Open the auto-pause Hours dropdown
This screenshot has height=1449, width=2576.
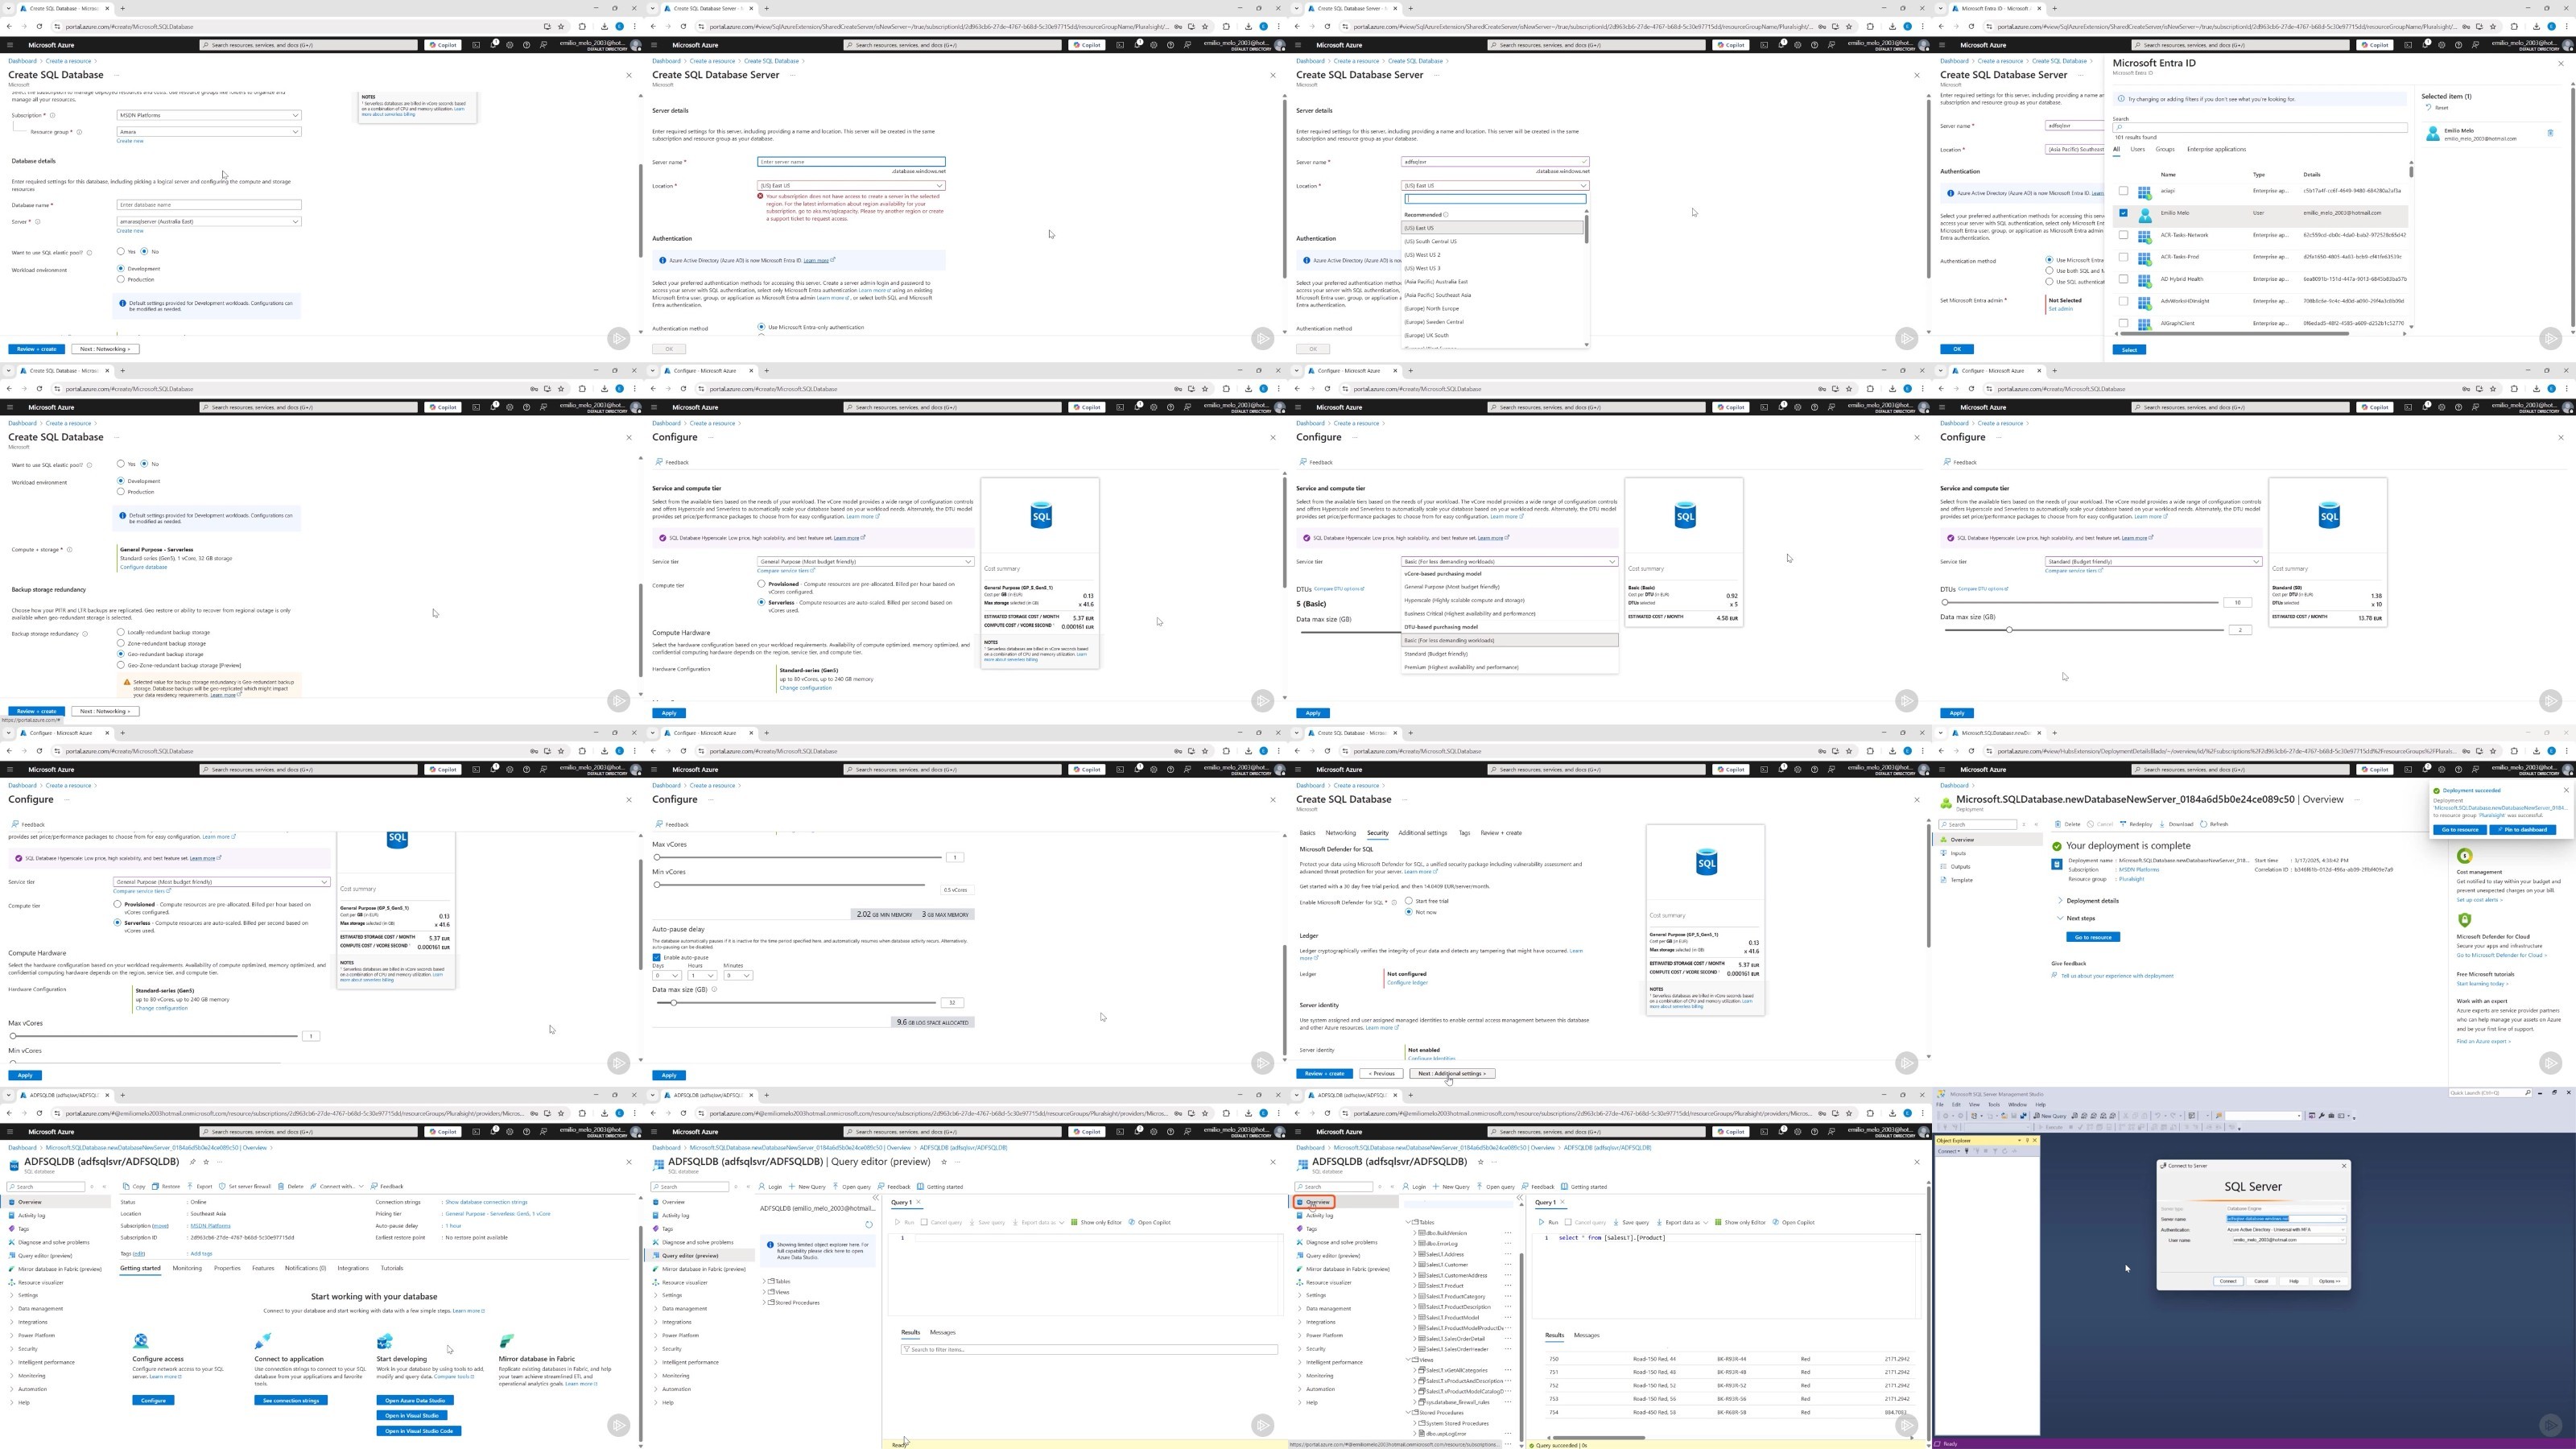[703, 976]
